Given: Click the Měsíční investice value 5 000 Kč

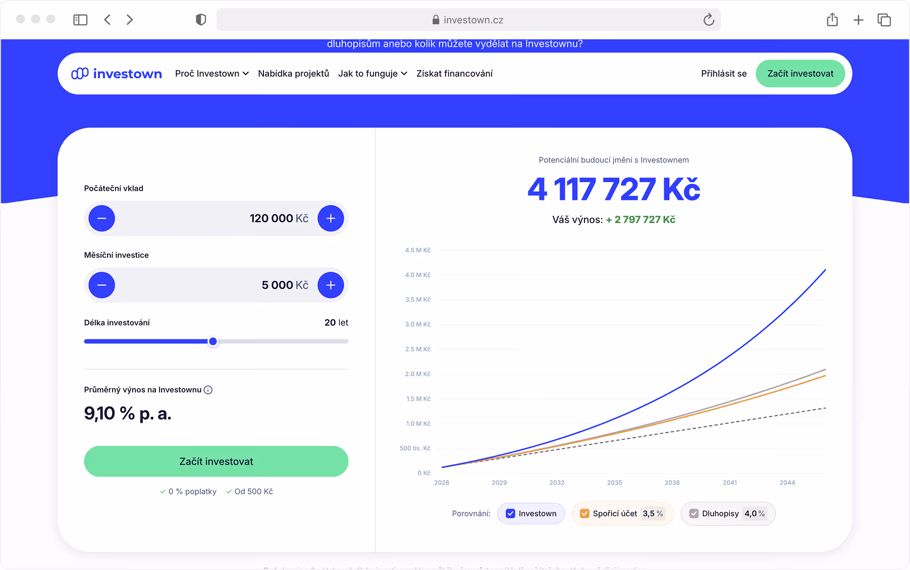Looking at the screenshot, I should click(285, 285).
